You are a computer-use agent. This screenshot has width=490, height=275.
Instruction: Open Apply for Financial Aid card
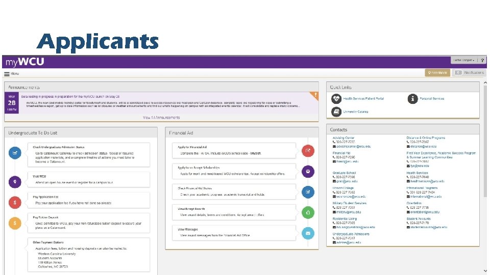(234, 151)
